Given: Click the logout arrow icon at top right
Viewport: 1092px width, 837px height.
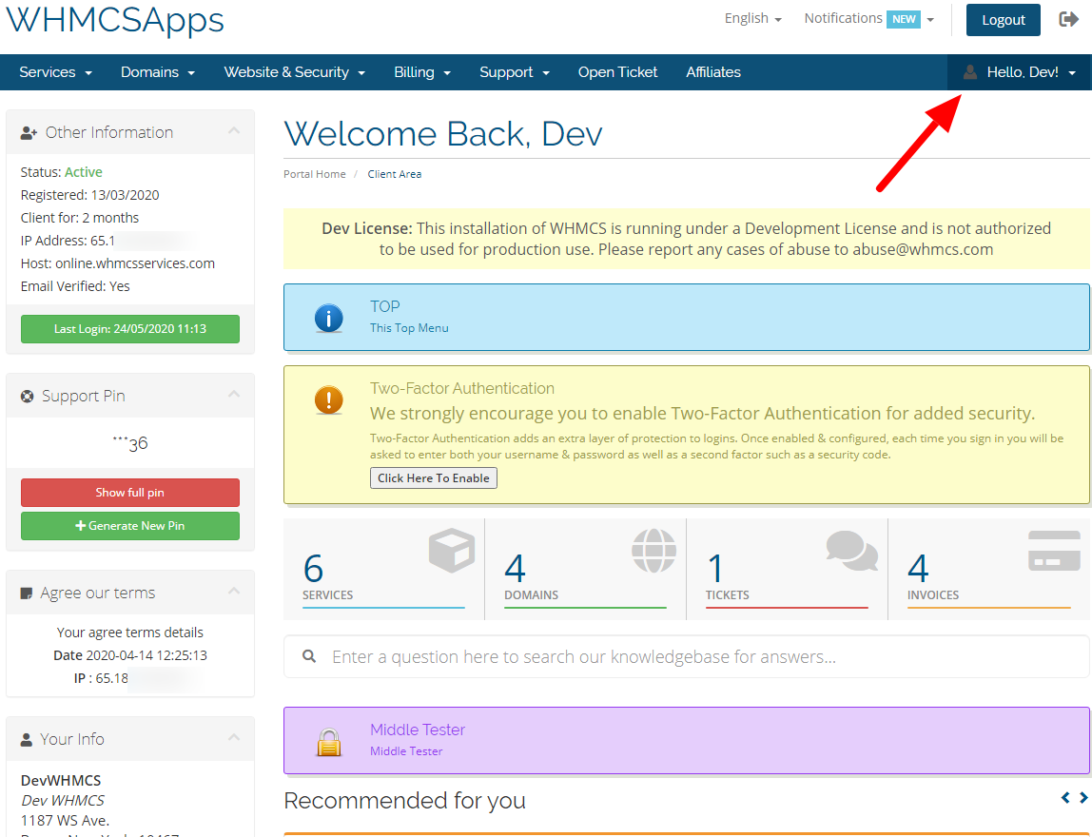Looking at the screenshot, I should [x=1068, y=19].
